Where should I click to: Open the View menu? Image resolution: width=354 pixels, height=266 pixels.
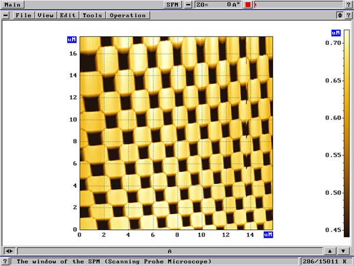45,15
